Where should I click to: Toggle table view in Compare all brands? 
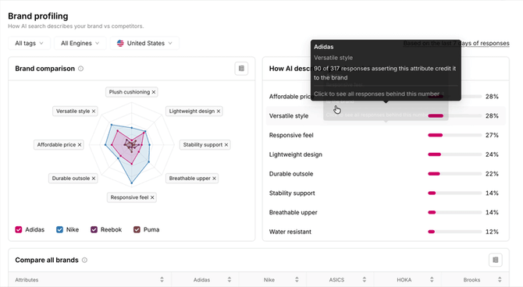[x=496, y=260]
